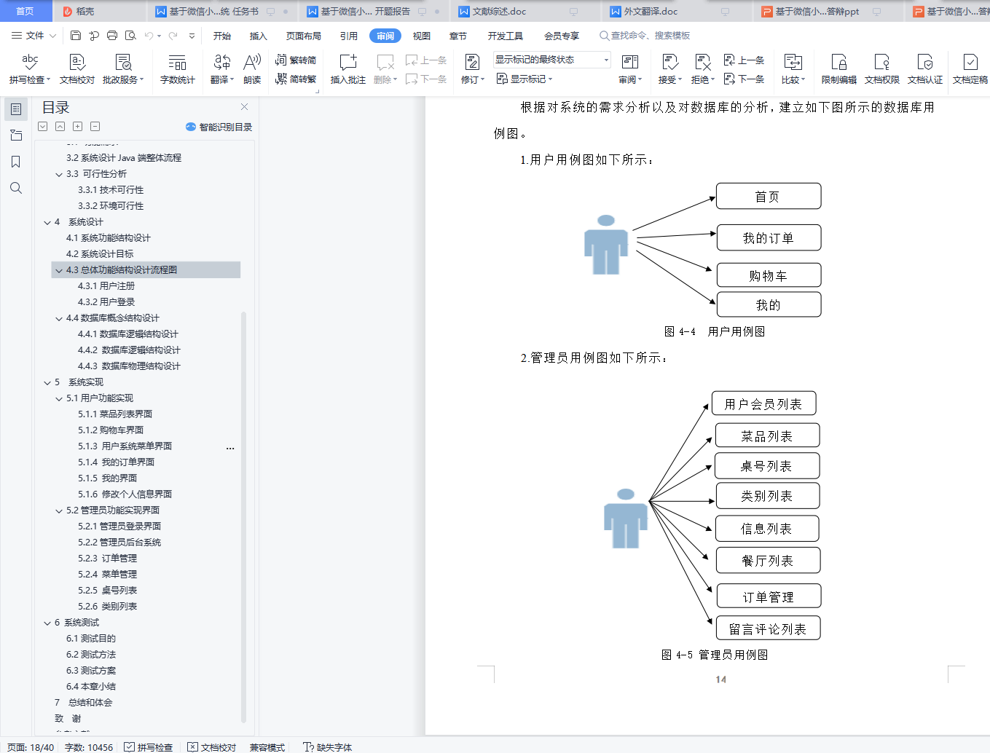Switch to the 开始 ribbon tab

(x=222, y=36)
